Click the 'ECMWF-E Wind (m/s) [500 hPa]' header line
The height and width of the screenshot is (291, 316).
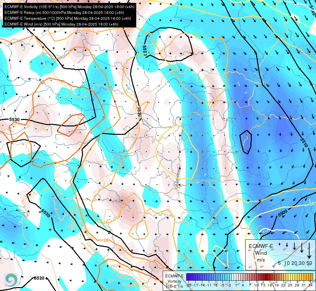coord(61,24)
